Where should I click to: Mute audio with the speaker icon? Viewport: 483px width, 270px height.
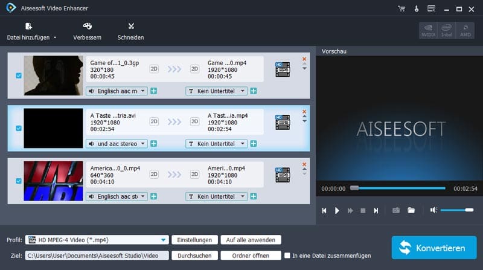(x=433, y=210)
